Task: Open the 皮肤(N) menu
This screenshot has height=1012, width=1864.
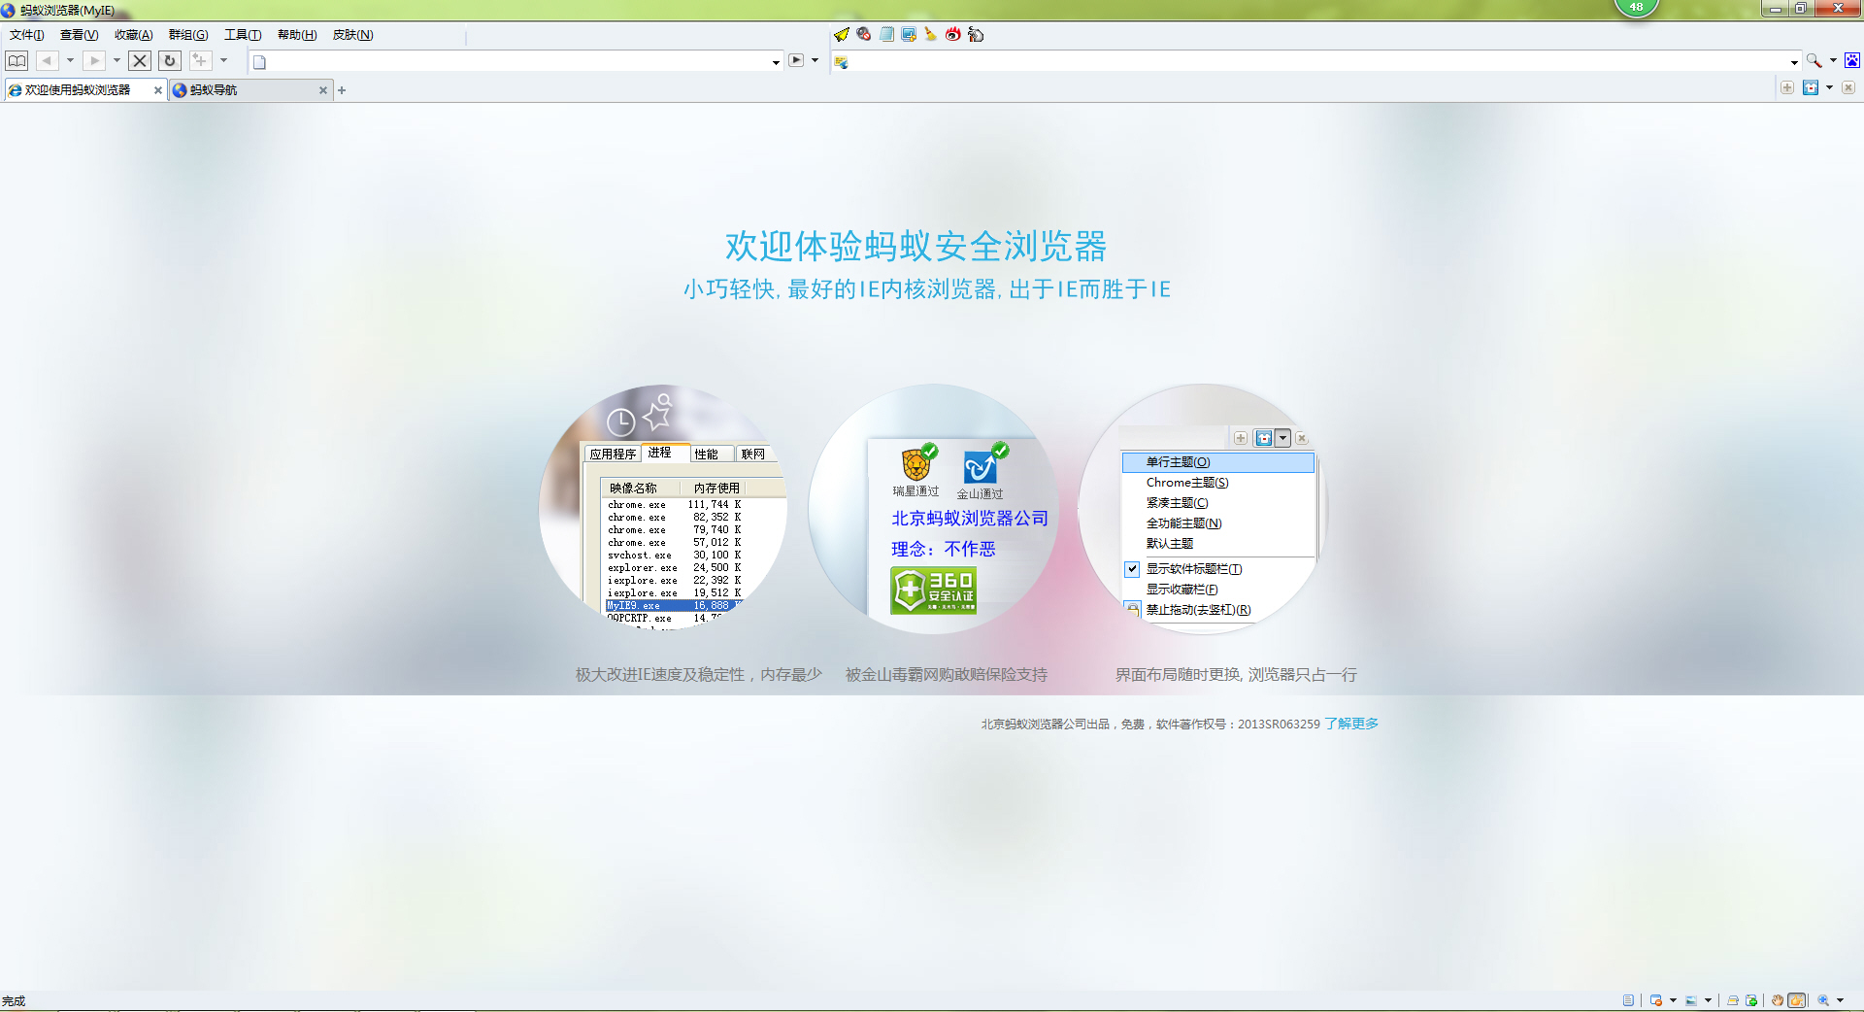Action: click(352, 35)
